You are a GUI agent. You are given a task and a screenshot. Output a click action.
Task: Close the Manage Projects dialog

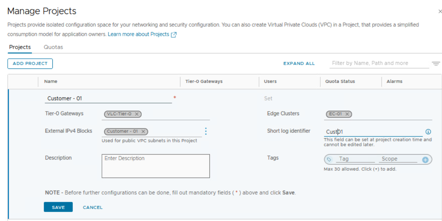coord(440,12)
